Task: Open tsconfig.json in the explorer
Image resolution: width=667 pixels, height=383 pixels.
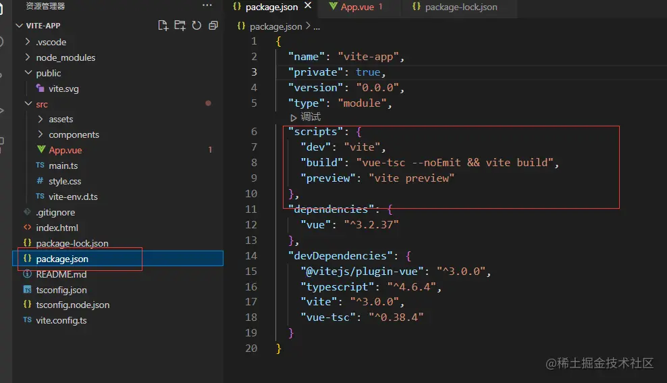Action: pyautogui.click(x=61, y=290)
